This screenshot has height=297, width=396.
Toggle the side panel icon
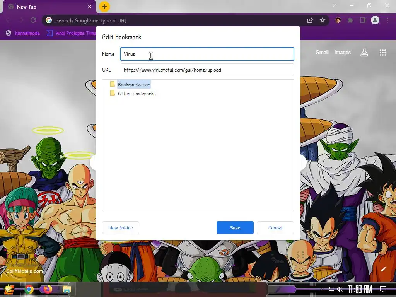pyautogui.click(x=363, y=20)
